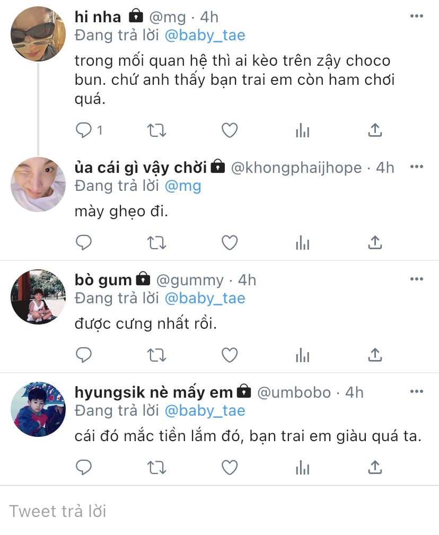Open more options for the @khongphaijhope tweet
439x535 pixels.
point(417,166)
